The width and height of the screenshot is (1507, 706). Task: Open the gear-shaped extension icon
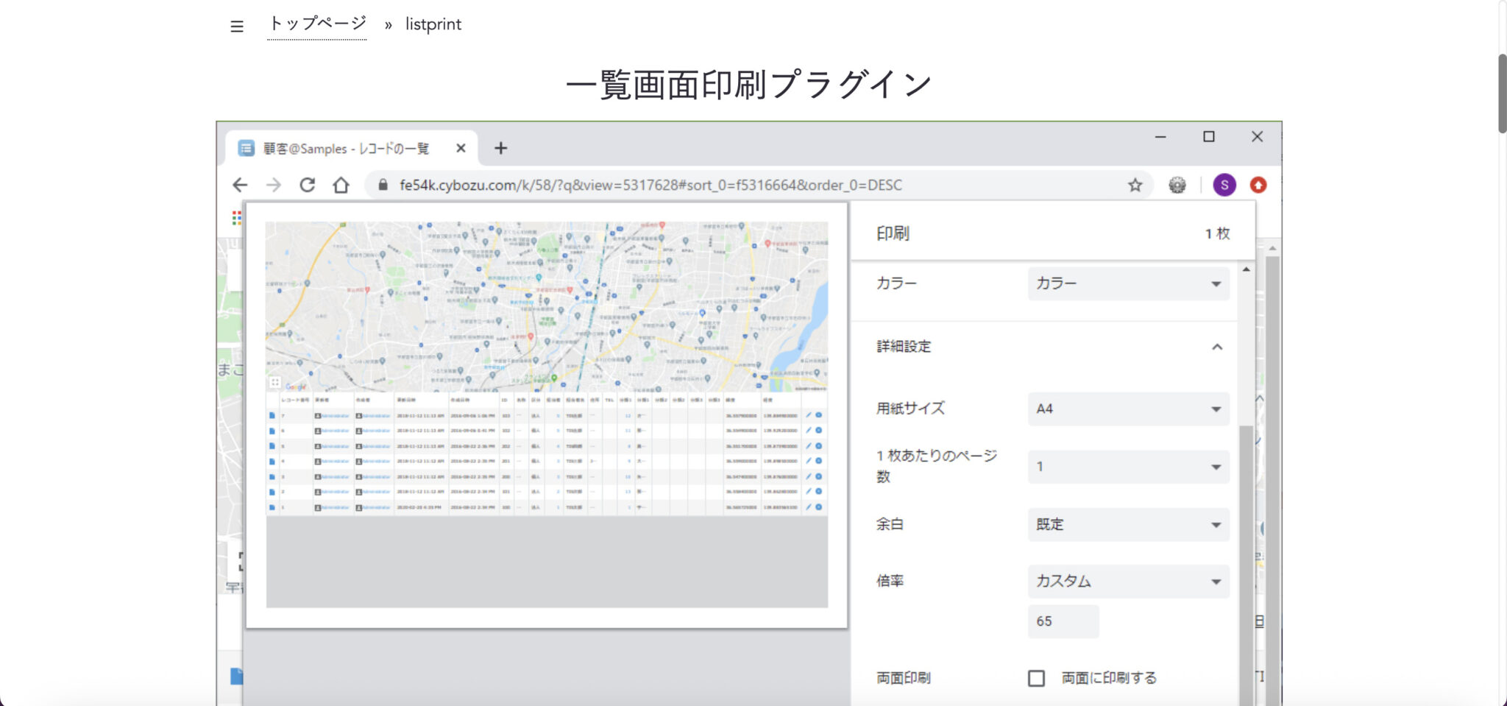click(x=1177, y=185)
